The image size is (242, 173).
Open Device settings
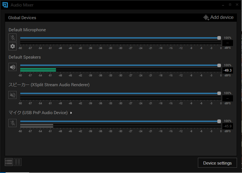[217, 163]
